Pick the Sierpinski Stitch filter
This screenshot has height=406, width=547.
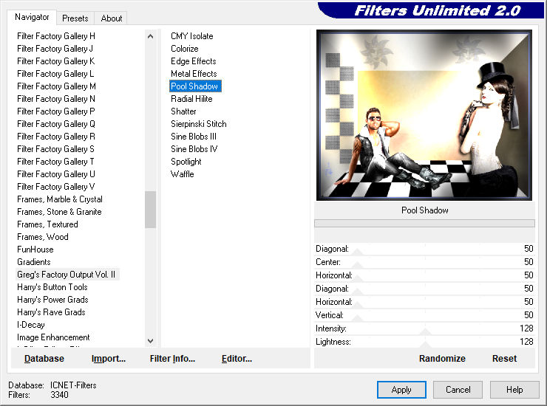pos(199,124)
